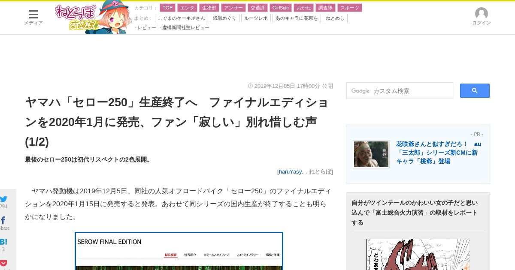Click author link haruYasy

click(x=291, y=172)
